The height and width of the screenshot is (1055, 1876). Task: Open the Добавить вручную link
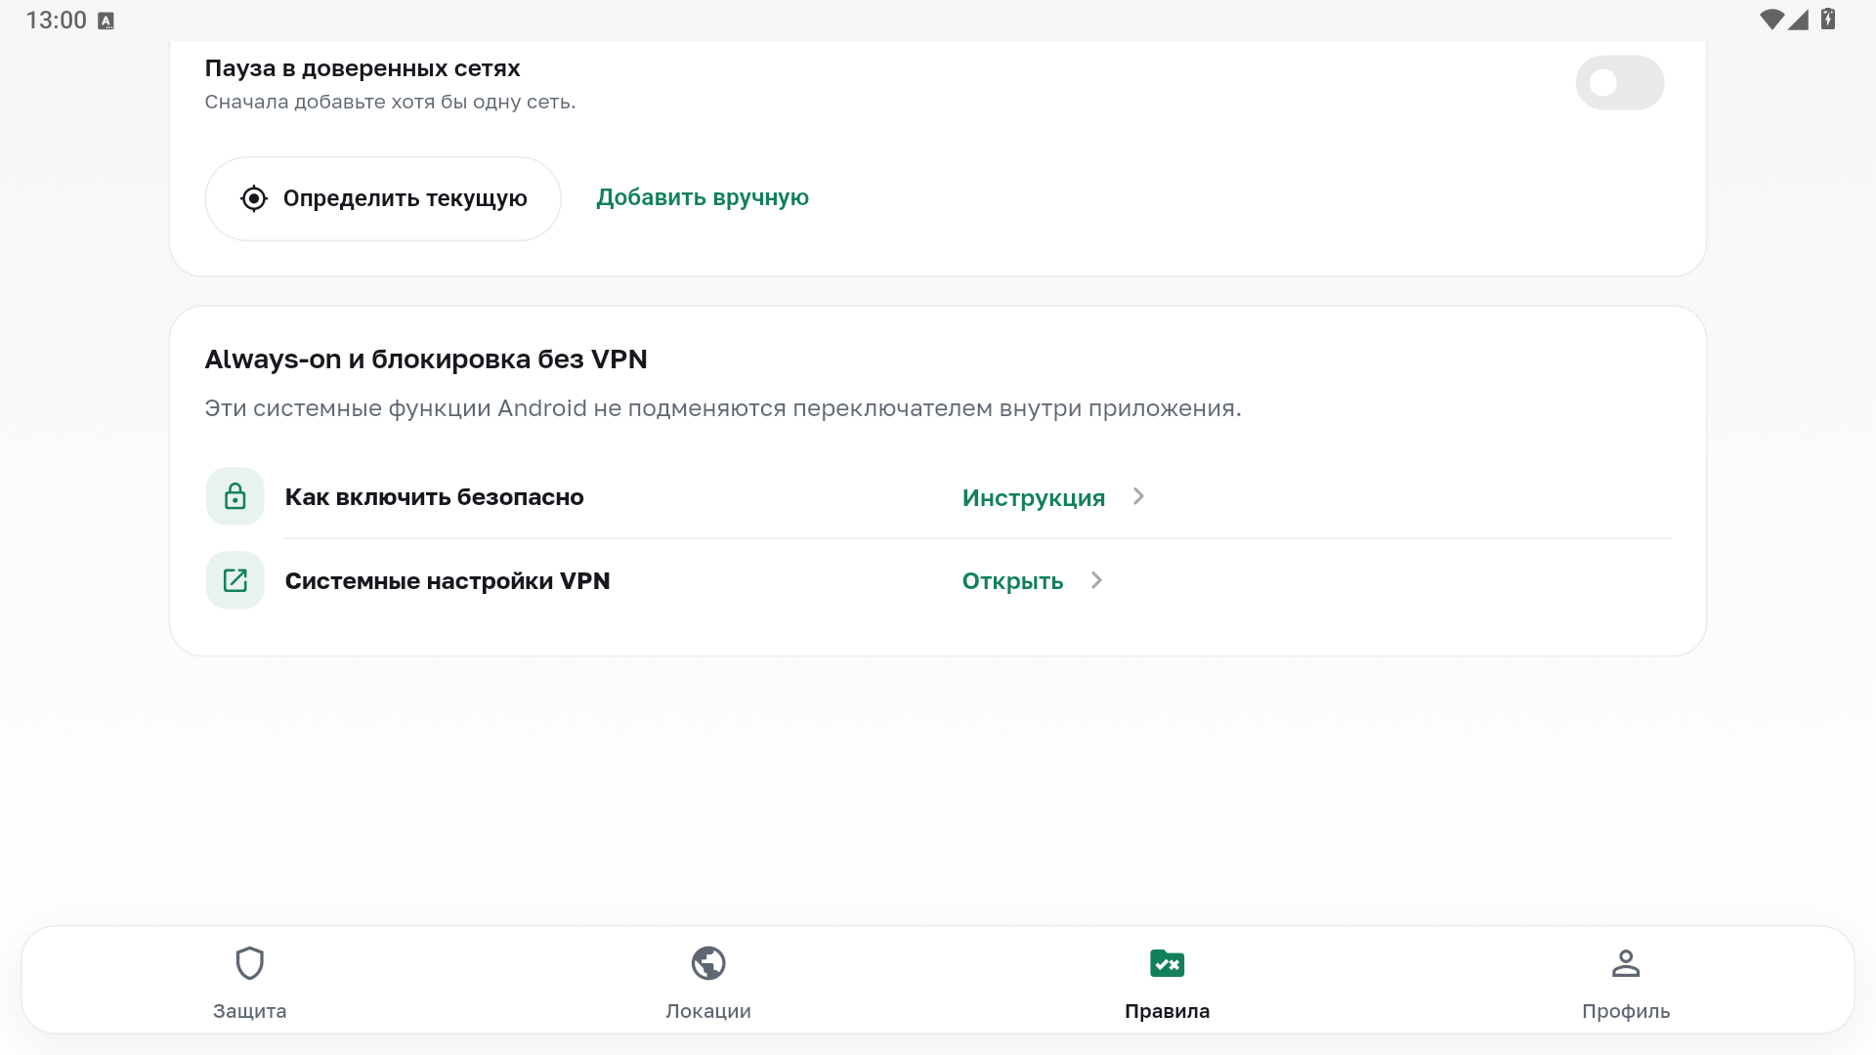703,197
